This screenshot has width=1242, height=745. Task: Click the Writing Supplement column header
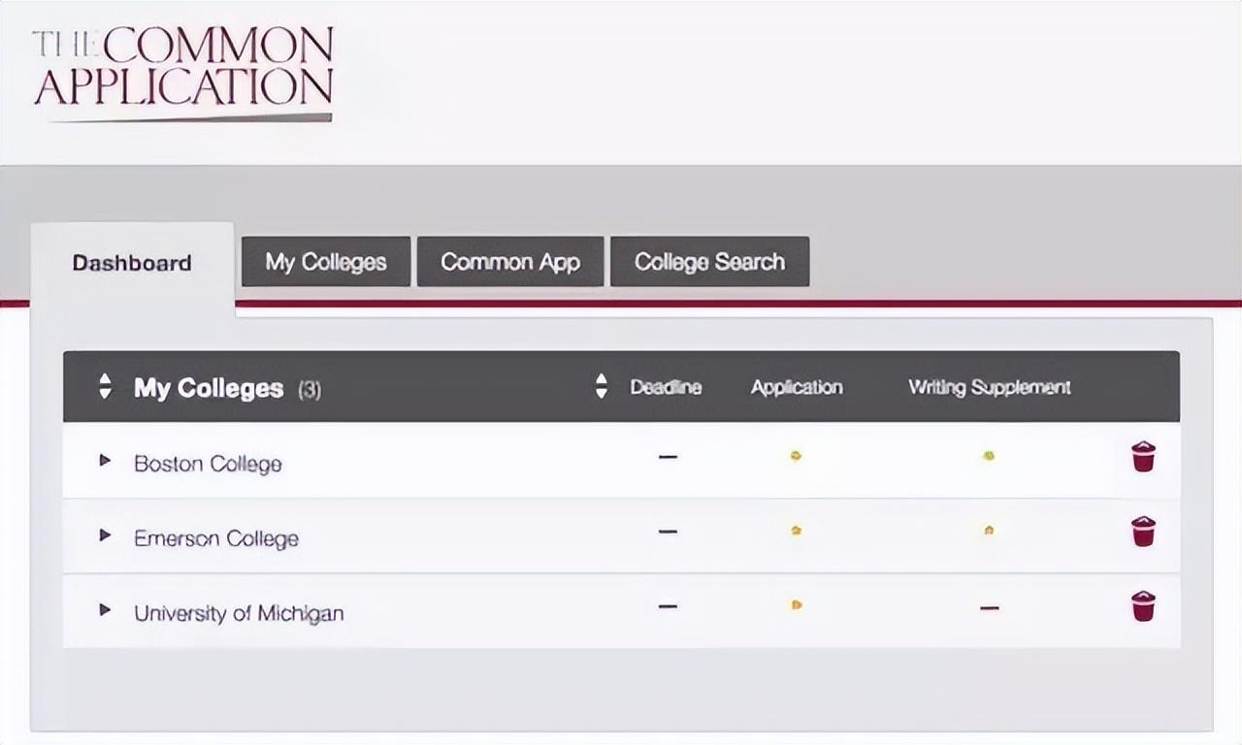989,387
